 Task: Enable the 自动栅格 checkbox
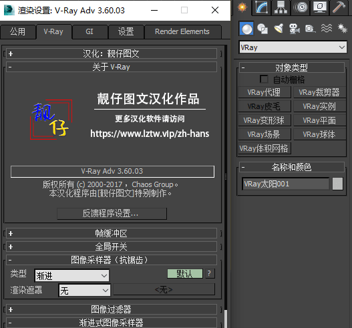[264, 79]
